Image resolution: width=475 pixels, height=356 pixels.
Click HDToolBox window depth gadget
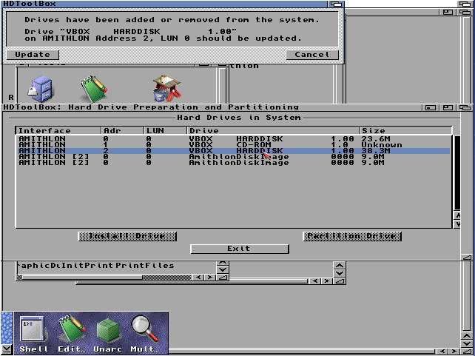coord(466,107)
